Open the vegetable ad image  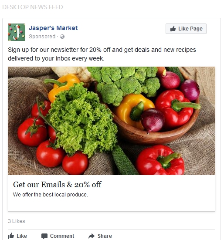pyautogui.click(x=112, y=121)
